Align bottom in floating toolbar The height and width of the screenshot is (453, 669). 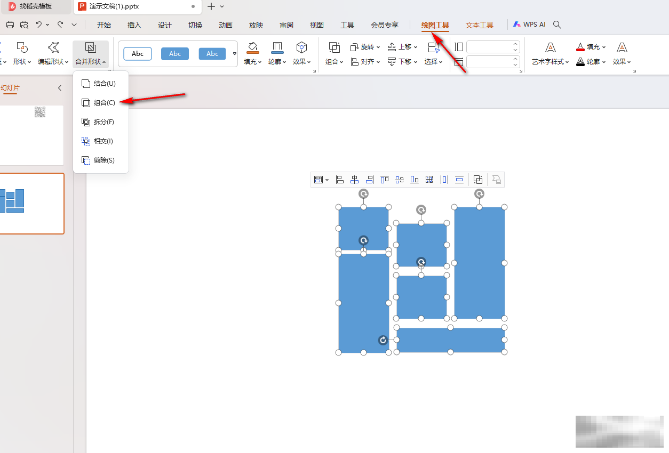414,180
